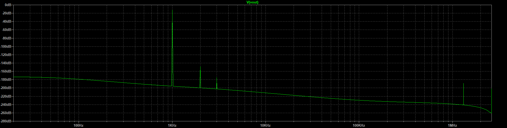Image resolution: width=507 pixels, height=128 pixels.
Task: Click the -40dB axis label
Action: click(7, 21)
